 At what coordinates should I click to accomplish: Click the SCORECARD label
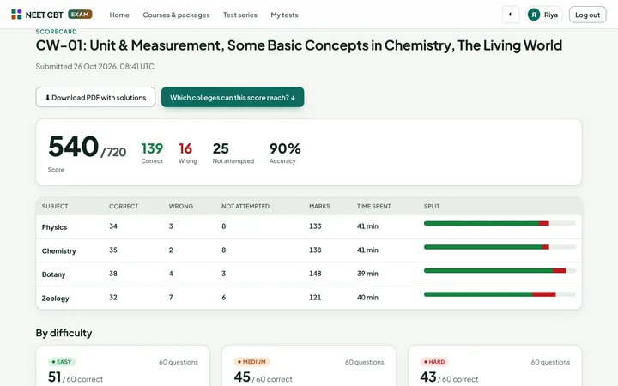(56, 32)
